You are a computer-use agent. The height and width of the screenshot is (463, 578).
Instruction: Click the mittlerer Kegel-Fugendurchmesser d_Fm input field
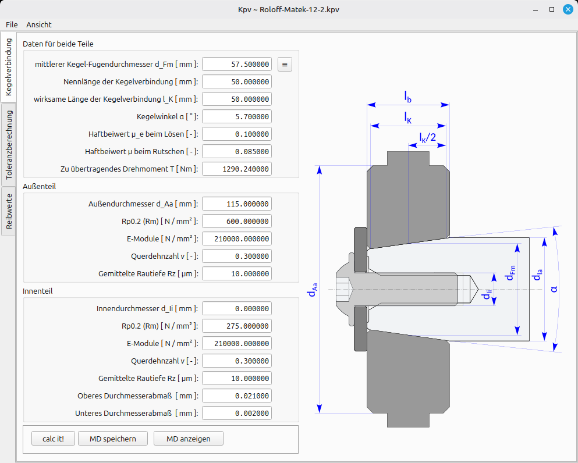(237, 65)
